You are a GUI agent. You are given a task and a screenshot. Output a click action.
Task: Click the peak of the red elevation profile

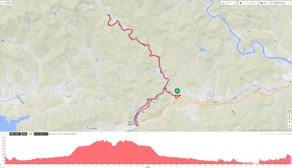point(102,141)
